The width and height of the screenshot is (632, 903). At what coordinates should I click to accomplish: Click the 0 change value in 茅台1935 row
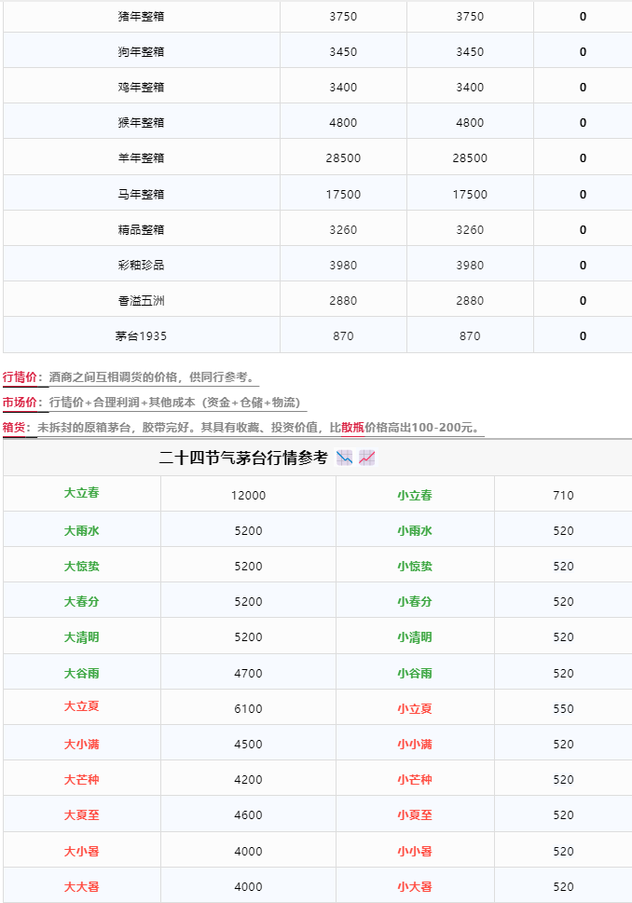pos(583,336)
